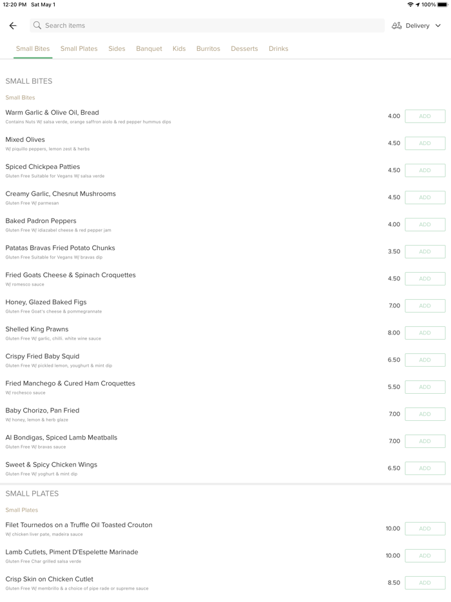Screen dimensions: 451x602
Task: Go to the Burritos tab
Action: pos(208,49)
